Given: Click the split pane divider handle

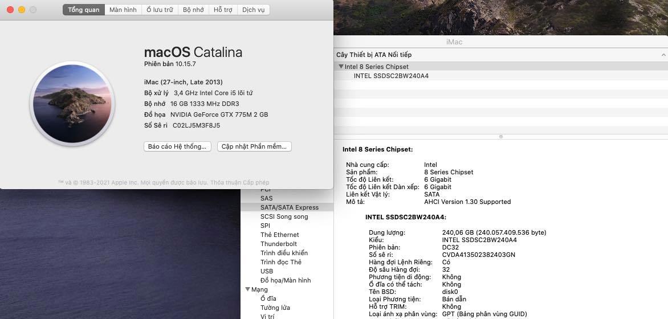Looking at the screenshot, I should 500,137.
